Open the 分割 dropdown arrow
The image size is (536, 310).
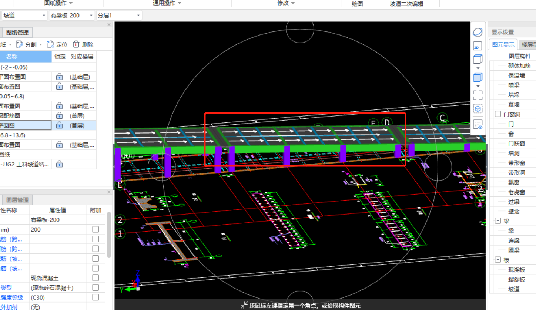(41, 44)
